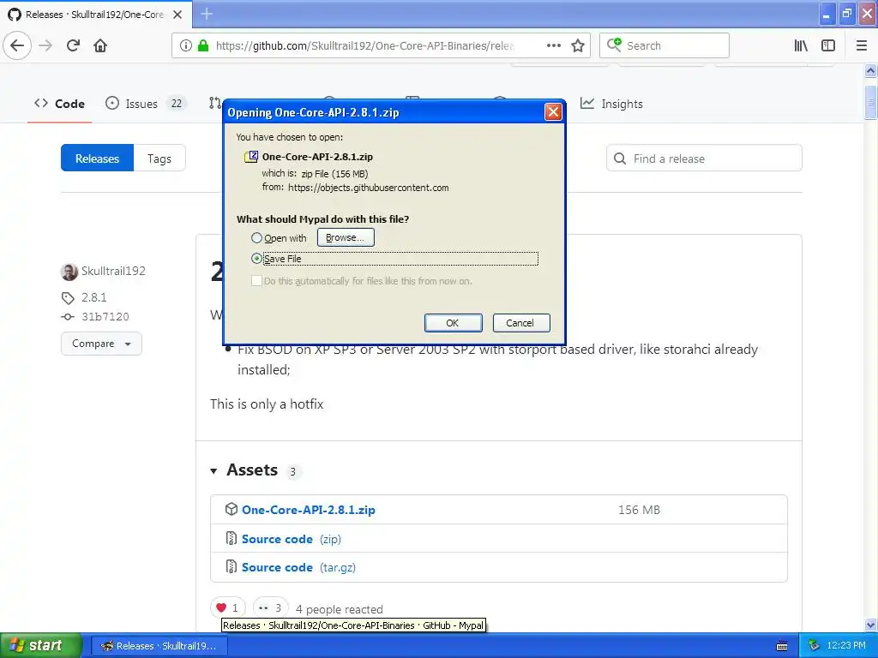Switch to the Tags view
Image resolution: width=878 pixels, height=658 pixels.
(159, 159)
